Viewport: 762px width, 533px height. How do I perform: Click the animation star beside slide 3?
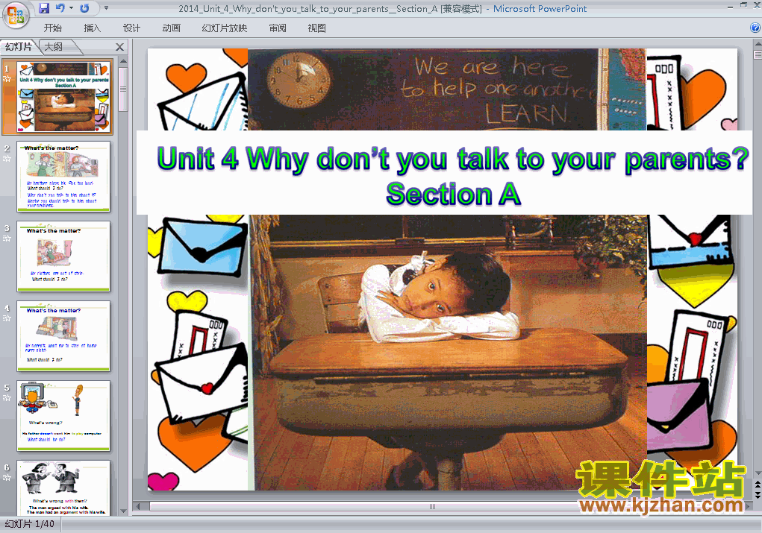pyautogui.click(x=7, y=239)
